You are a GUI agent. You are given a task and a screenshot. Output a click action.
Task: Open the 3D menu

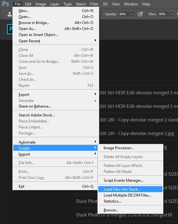(x=105, y=4)
